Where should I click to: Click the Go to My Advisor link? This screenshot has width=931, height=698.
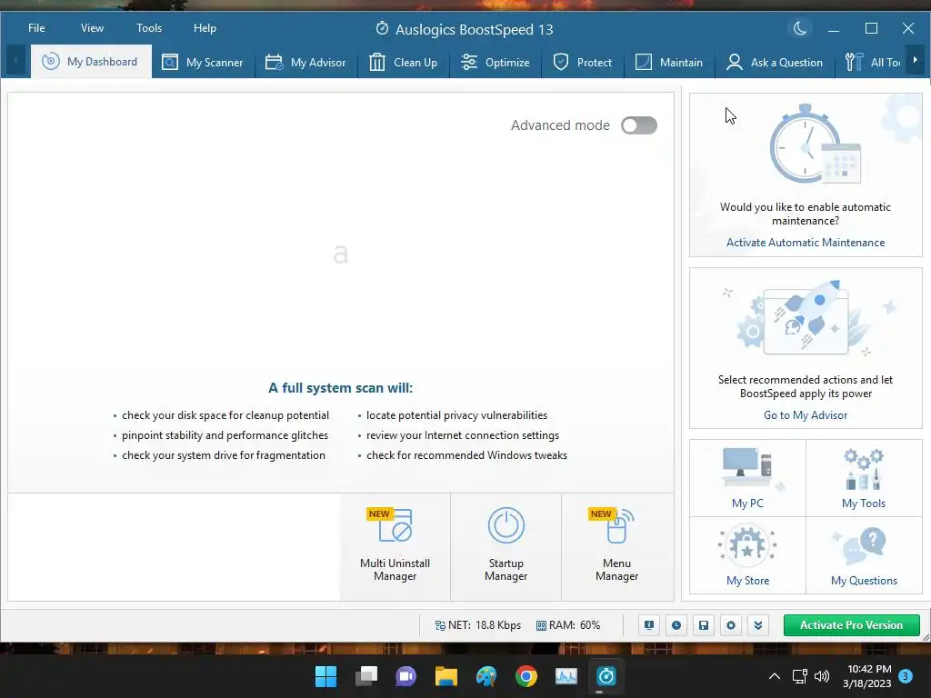(x=806, y=414)
